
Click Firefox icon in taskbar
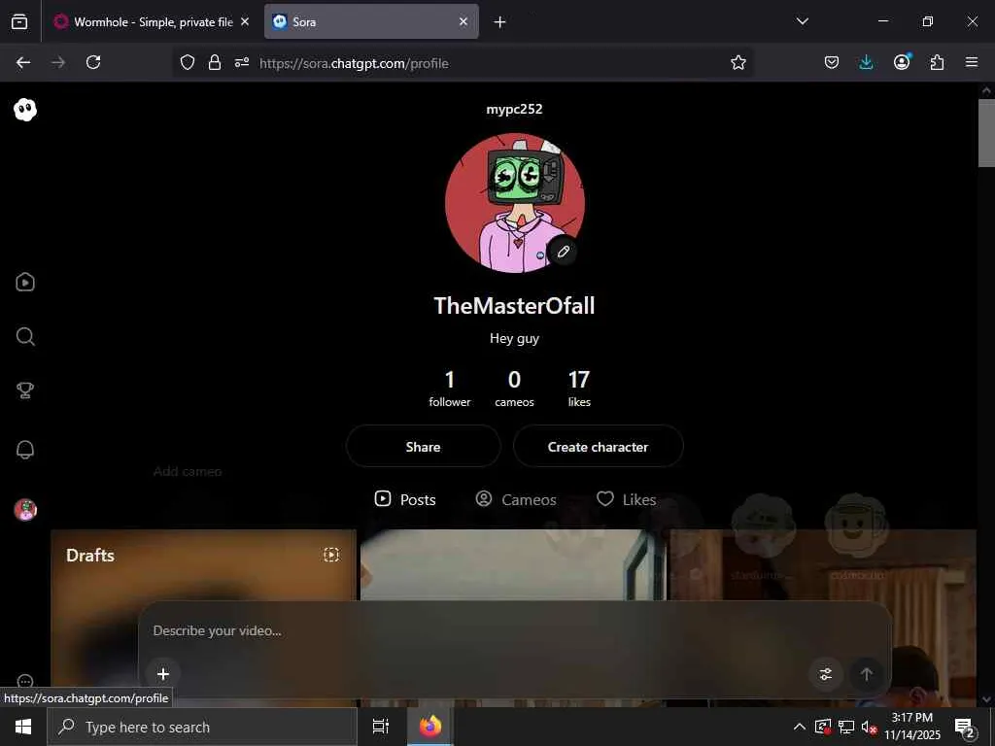[430, 727]
